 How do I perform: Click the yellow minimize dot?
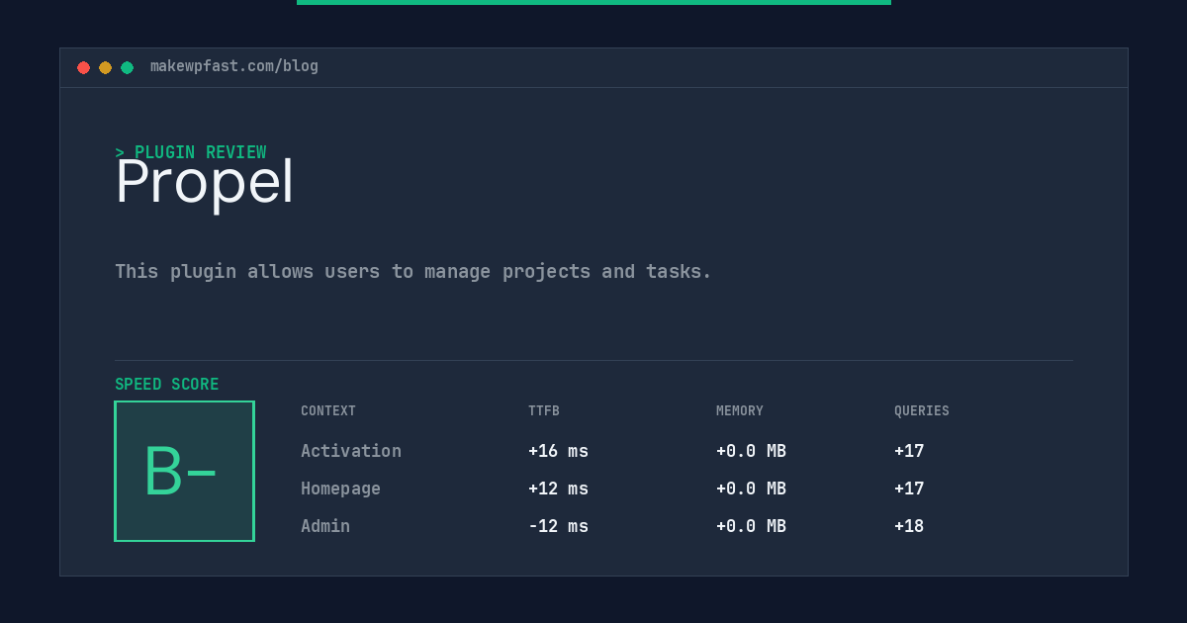tap(105, 67)
